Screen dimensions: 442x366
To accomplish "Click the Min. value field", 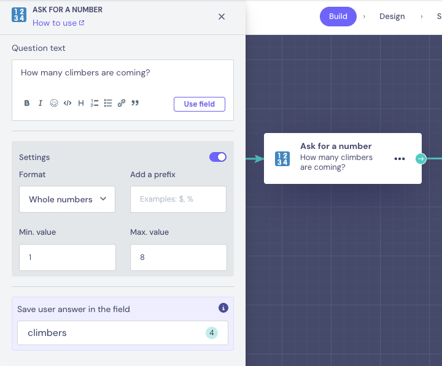I will 68,257.
